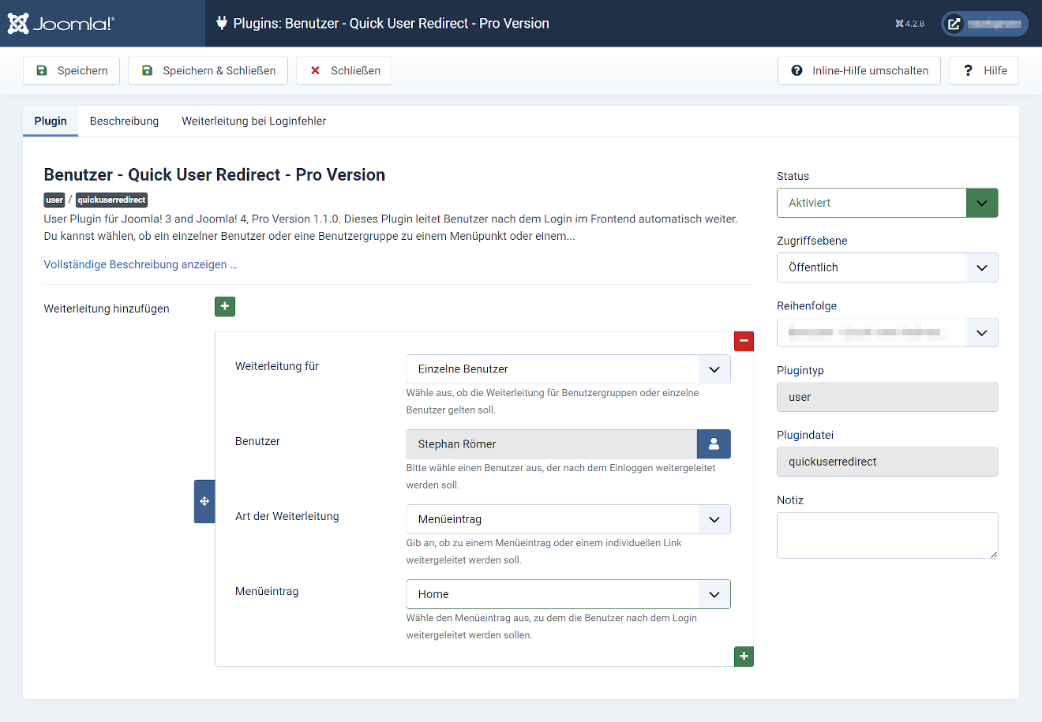Open the Weiterleitung bei Loginfehler tab

click(253, 121)
